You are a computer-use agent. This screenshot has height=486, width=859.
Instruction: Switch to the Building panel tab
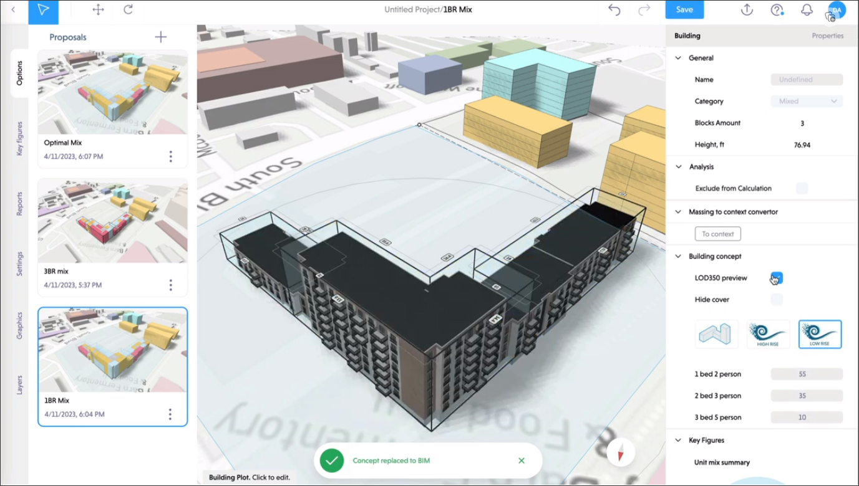[x=687, y=36]
